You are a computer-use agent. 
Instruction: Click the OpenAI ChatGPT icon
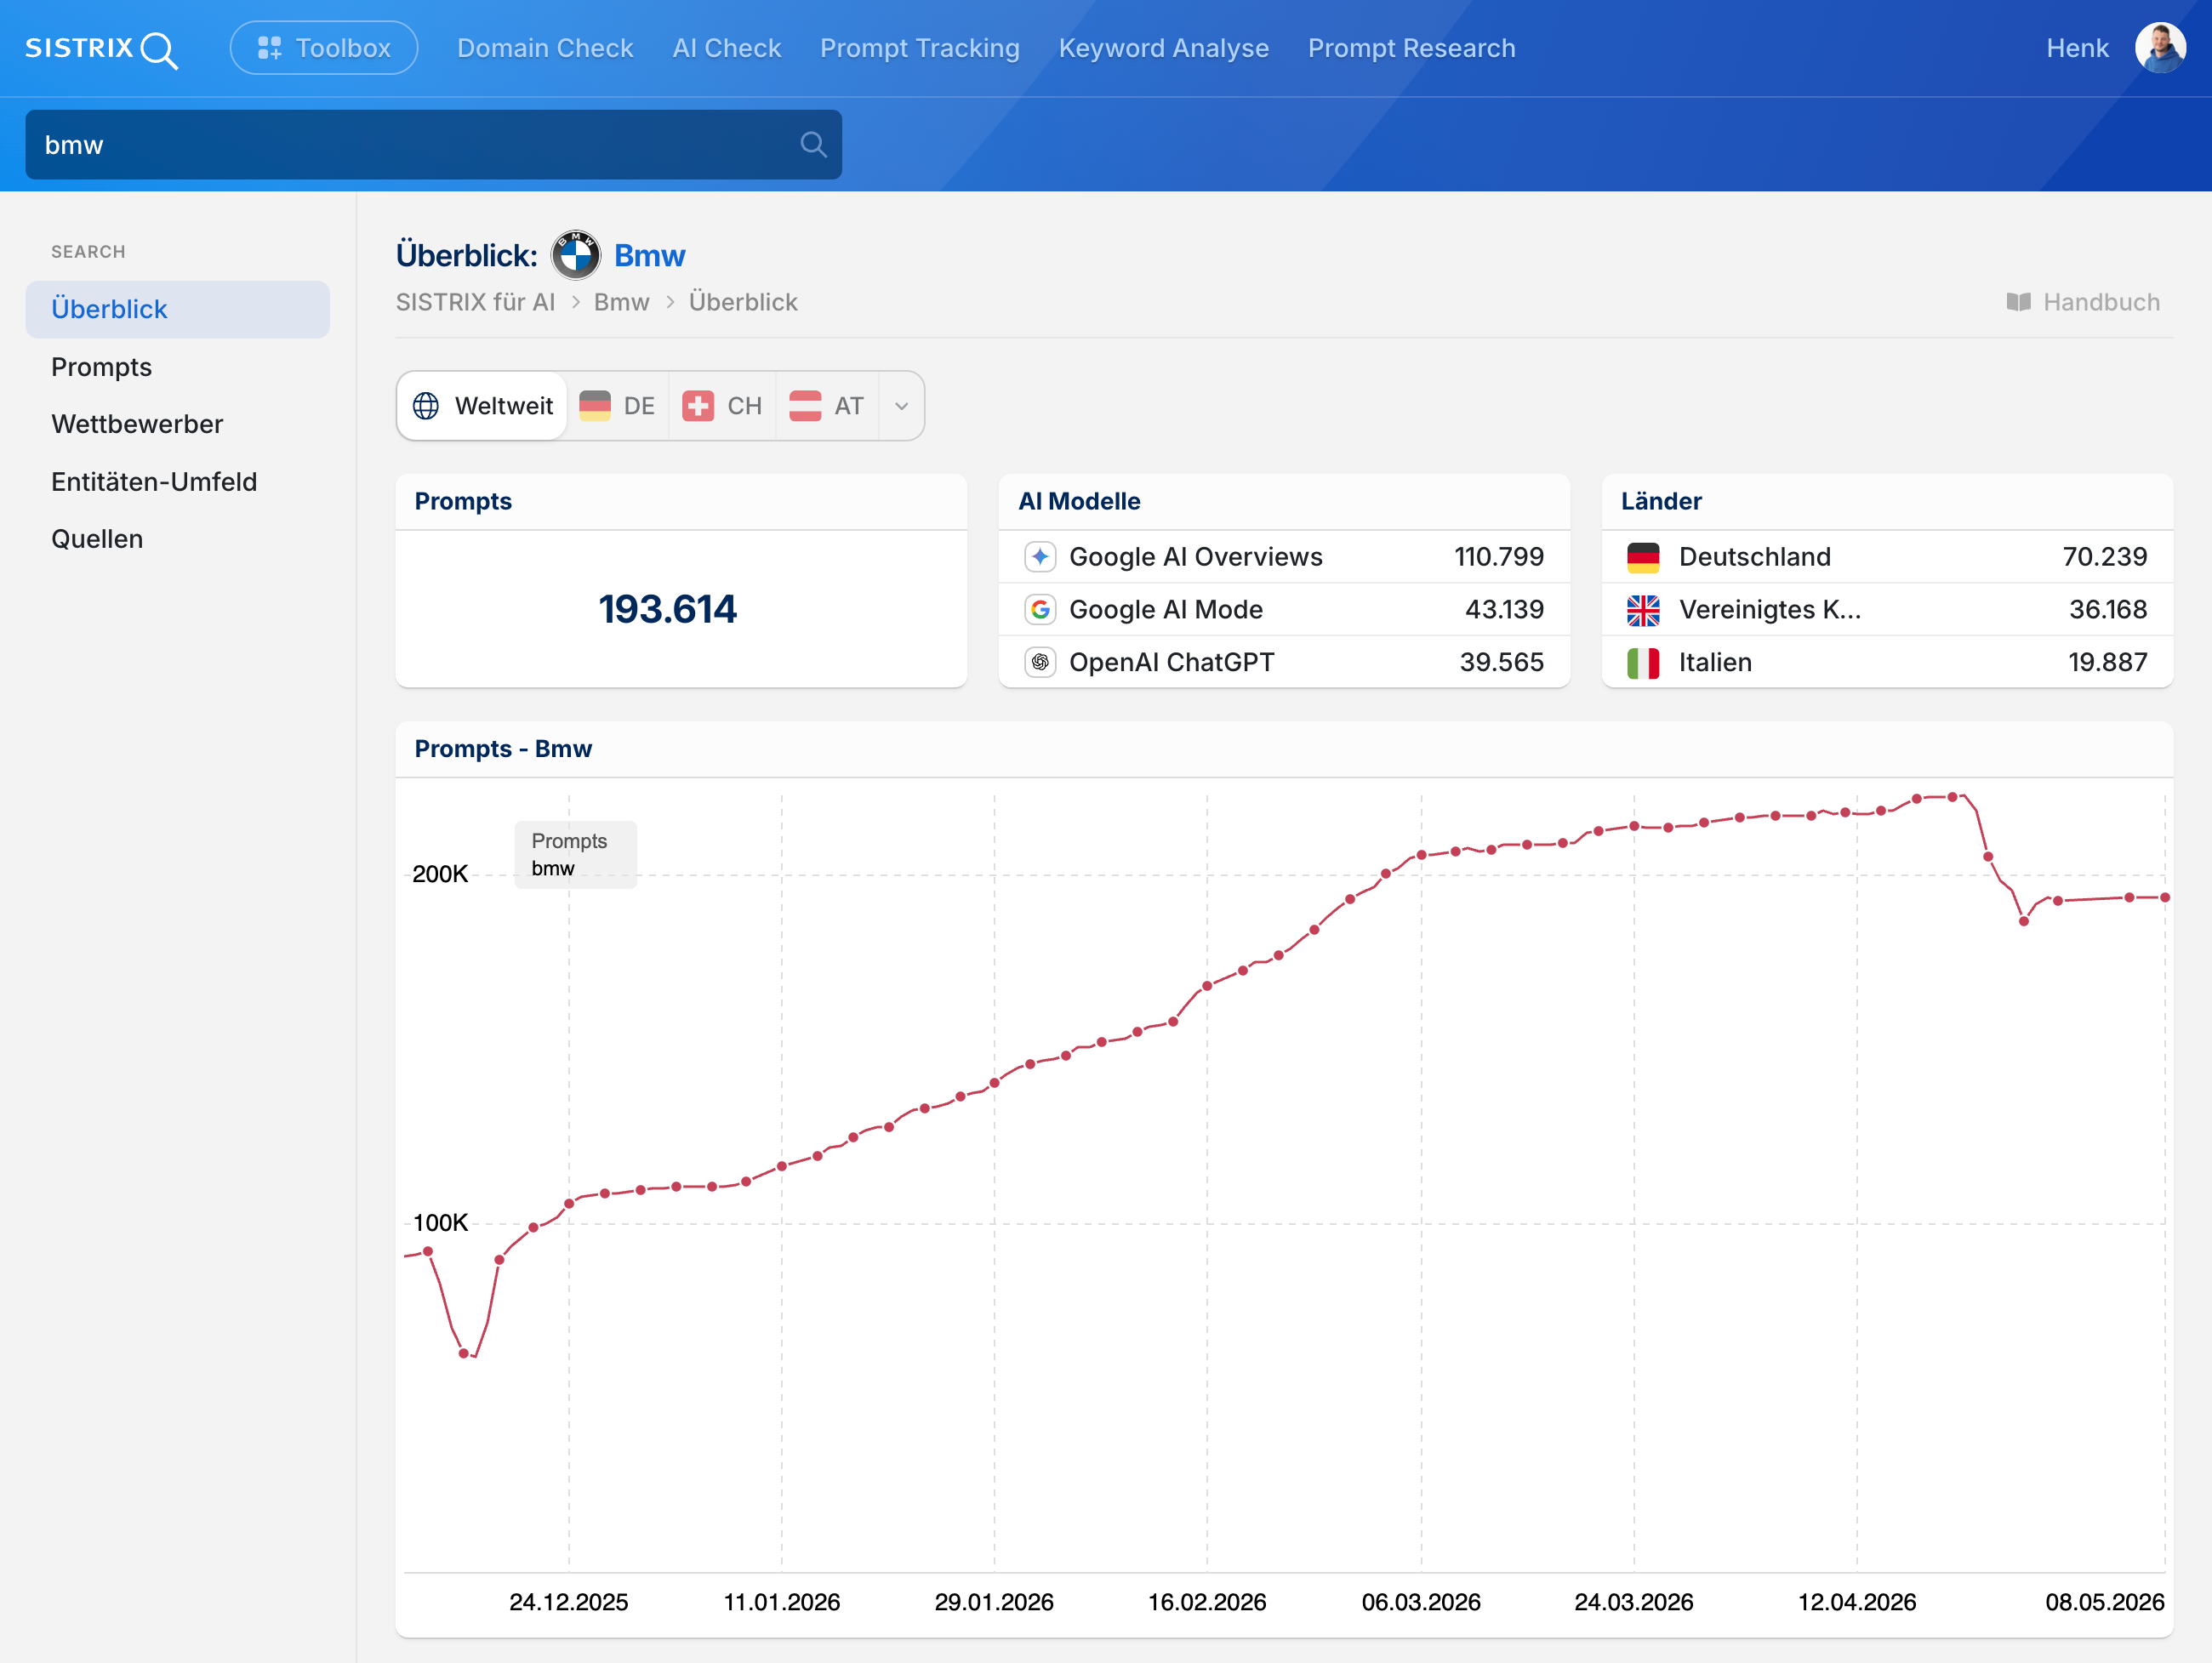click(1040, 662)
